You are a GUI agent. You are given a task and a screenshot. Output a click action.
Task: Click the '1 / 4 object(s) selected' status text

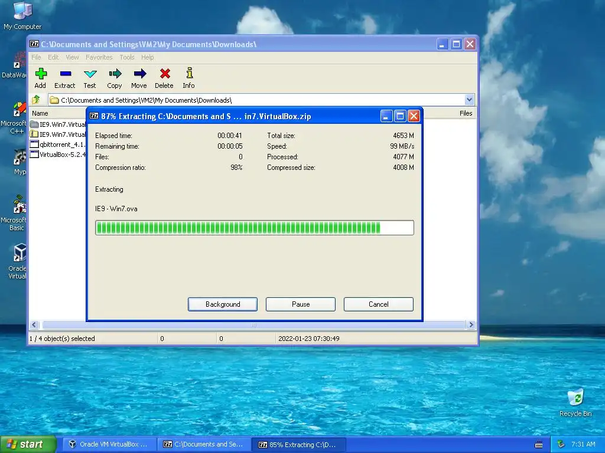click(x=62, y=339)
